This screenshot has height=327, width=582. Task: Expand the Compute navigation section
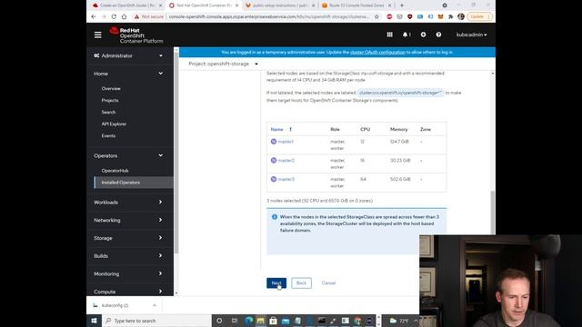pos(129,292)
